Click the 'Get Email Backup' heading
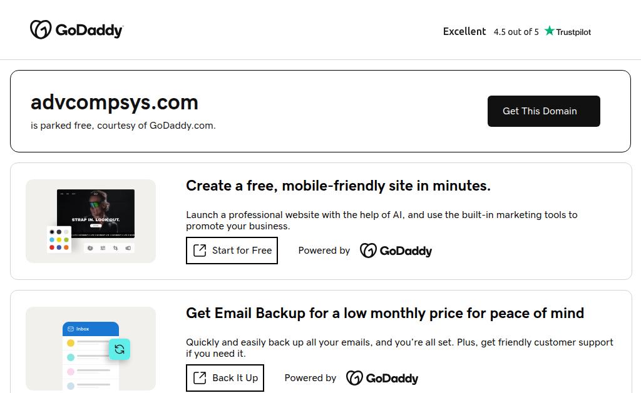The width and height of the screenshot is (641, 393). (384, 313)
